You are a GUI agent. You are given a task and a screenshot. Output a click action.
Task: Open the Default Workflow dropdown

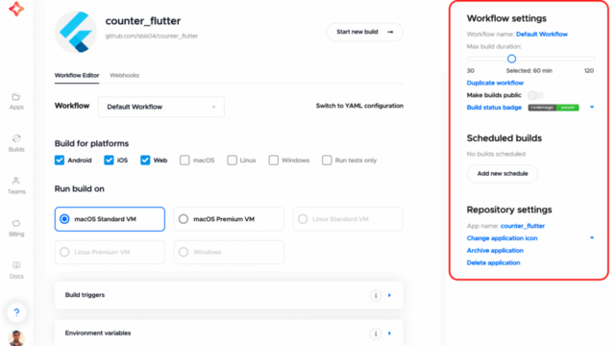pos(161,107)
